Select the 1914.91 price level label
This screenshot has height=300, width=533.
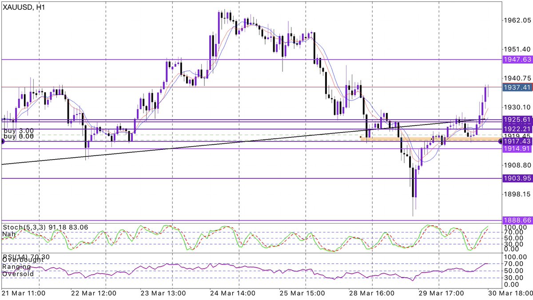517,149
